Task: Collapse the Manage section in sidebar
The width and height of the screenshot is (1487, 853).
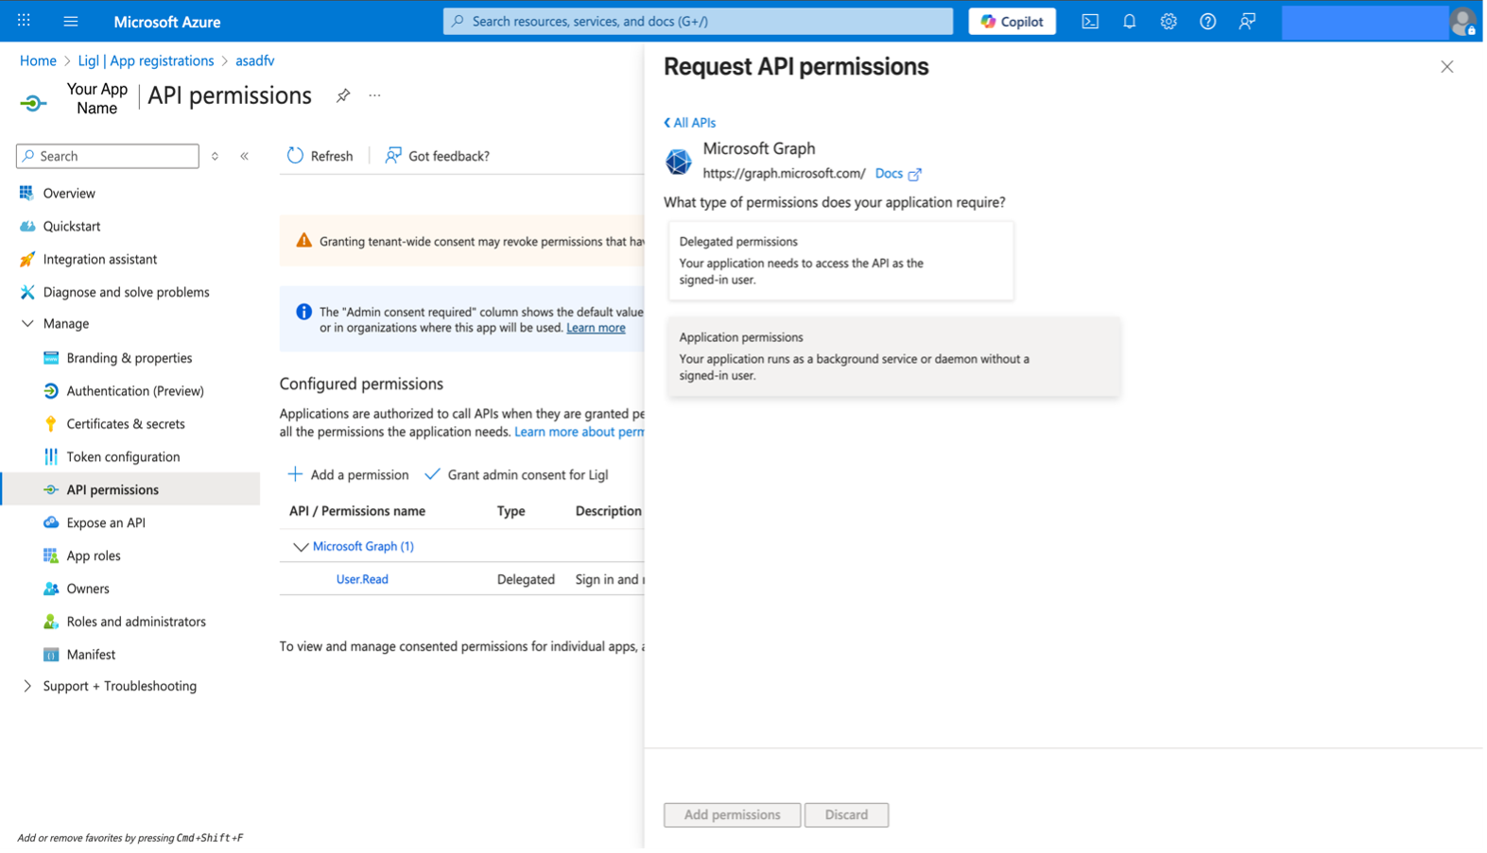Action: [27, 324]
